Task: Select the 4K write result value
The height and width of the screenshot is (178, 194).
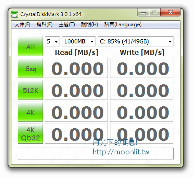Action: click(x=142, y=112)
